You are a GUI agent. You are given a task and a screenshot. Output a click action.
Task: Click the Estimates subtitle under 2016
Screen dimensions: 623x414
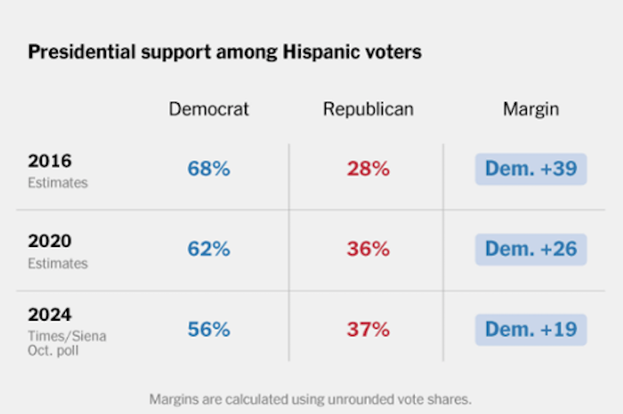click(x=58, y=182)
